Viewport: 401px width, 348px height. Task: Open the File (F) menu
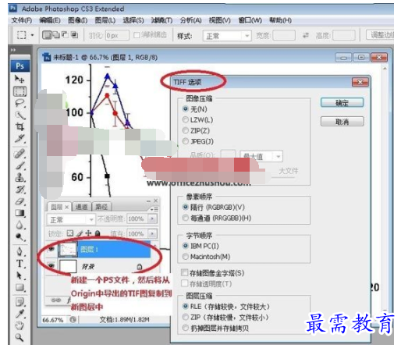point(21,20)
